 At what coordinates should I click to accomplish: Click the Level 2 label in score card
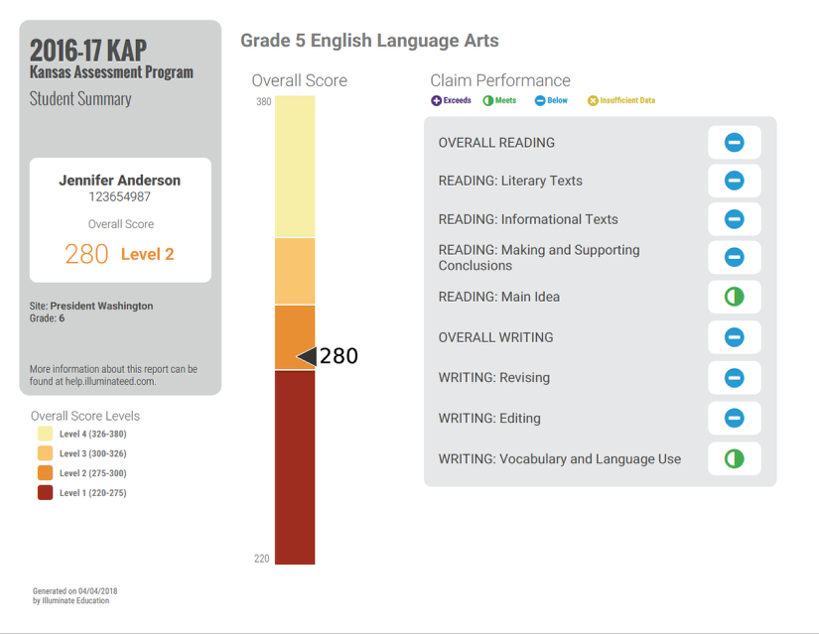point(147,254)
